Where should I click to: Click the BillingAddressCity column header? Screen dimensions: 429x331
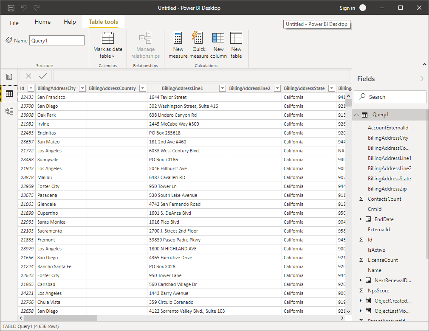[x=56, y=88]
